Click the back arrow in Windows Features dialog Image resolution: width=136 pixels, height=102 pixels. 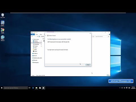click(x=46, y=36)
